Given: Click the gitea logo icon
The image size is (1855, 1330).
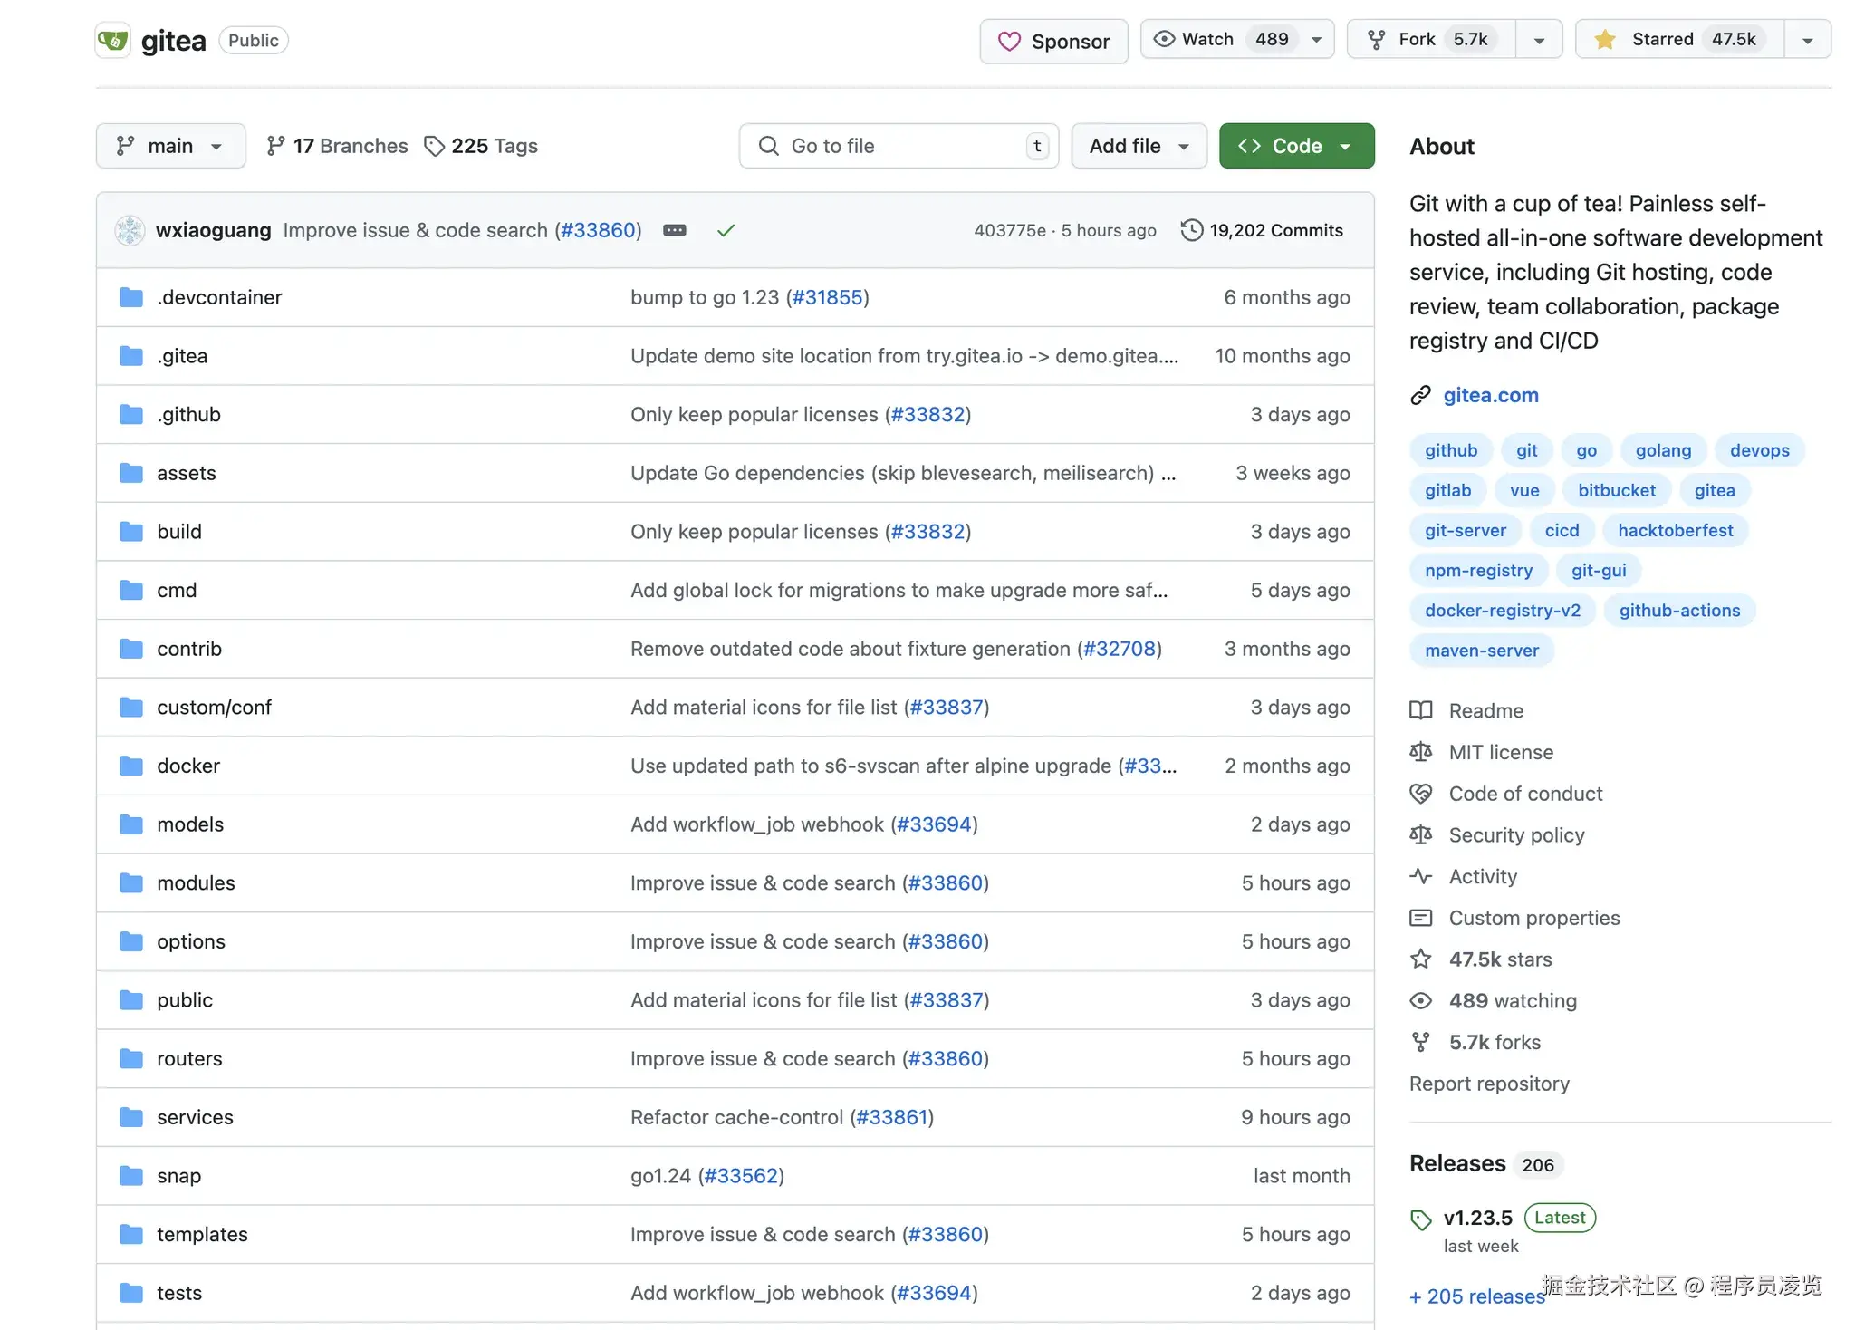Looking at the screenshot, I should (x=113, y=41).
